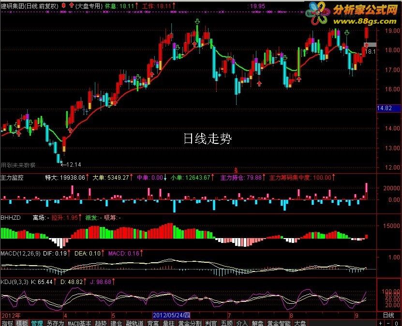Viewport: 402px width, 326px height.
Task: Click the 主力筹码集中度: 100.00 value
Action: pyautogui.click(x=302, y=177)
